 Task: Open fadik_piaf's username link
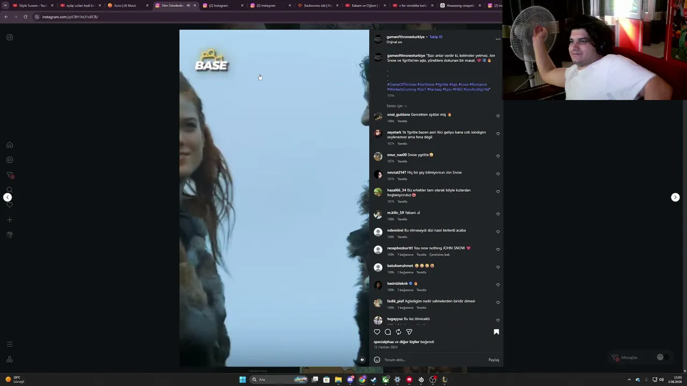tap(396, 301)
